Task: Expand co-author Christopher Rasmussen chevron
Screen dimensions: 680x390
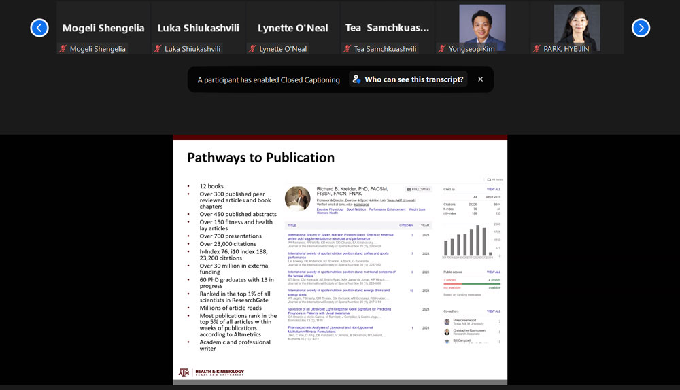Action: coord(500,332)
